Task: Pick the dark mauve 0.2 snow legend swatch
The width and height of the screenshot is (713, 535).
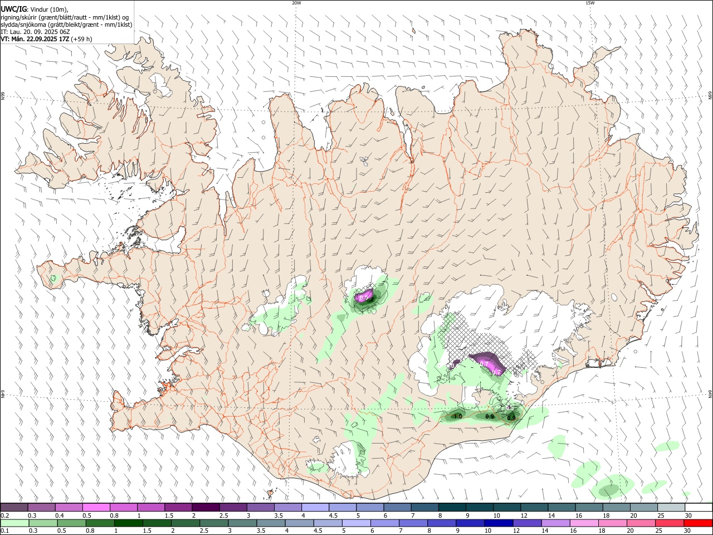Action: tap(14, 508)
